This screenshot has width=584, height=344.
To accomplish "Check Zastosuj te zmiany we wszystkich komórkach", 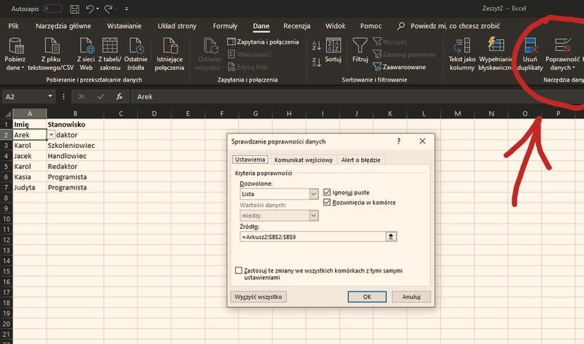I will [x=239, y=270].
